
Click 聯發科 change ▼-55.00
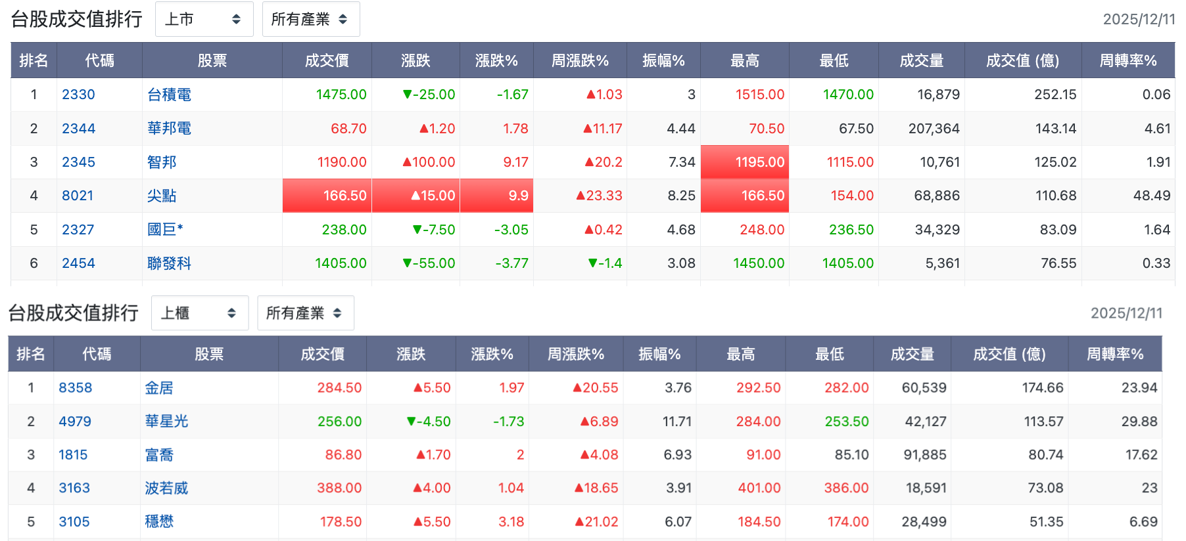click(429, 263)
